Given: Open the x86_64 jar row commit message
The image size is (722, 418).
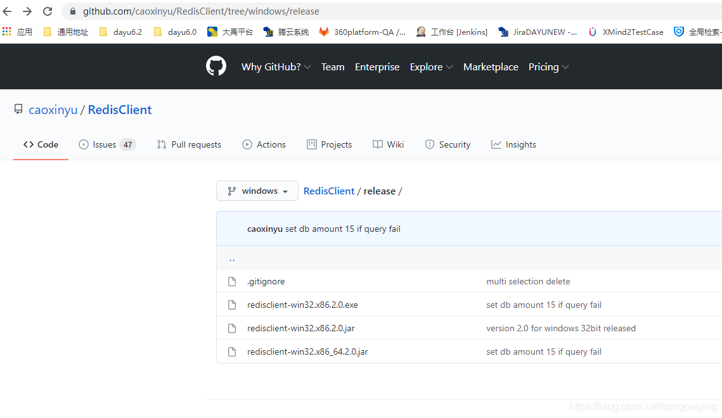Looking at the screenshot, I should point(544,351).
